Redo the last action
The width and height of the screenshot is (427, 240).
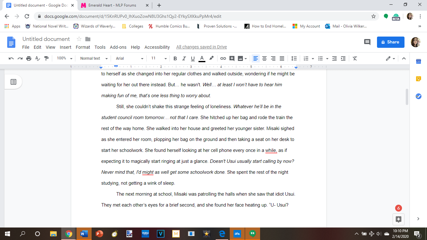20,58
